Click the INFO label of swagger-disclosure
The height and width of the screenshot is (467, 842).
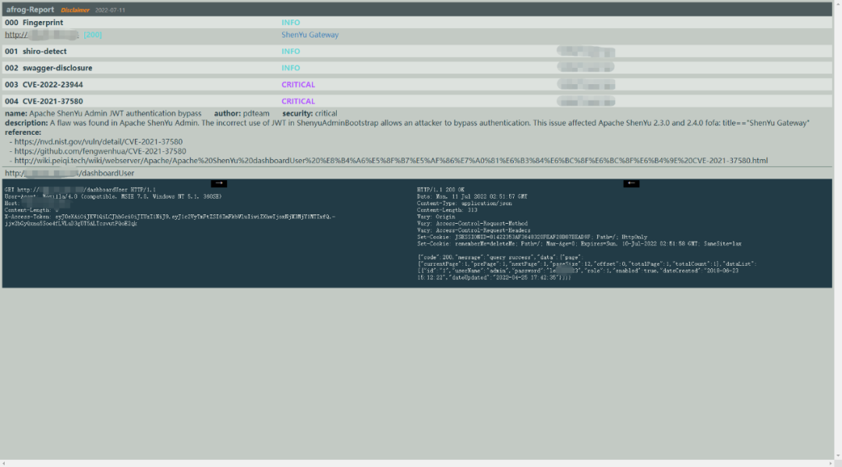291,68
